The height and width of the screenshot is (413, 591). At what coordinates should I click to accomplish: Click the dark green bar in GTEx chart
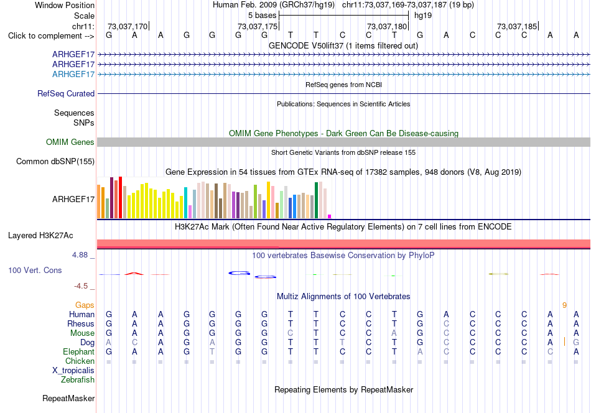tap(317, 200)
